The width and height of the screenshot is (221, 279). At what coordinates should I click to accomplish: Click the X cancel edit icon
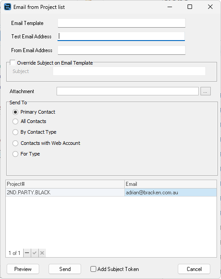(42, 253)
